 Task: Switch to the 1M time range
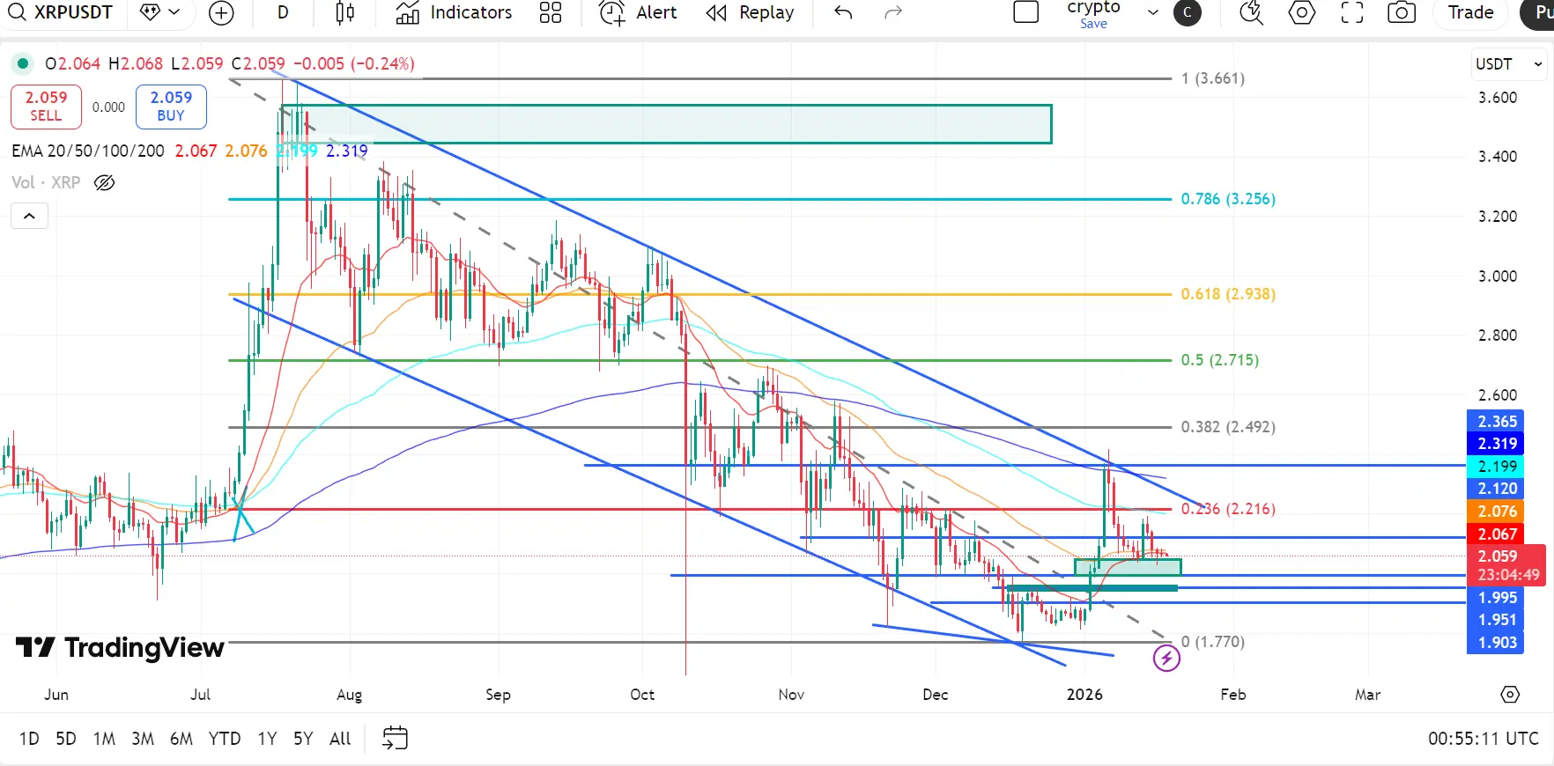point(104,739)
